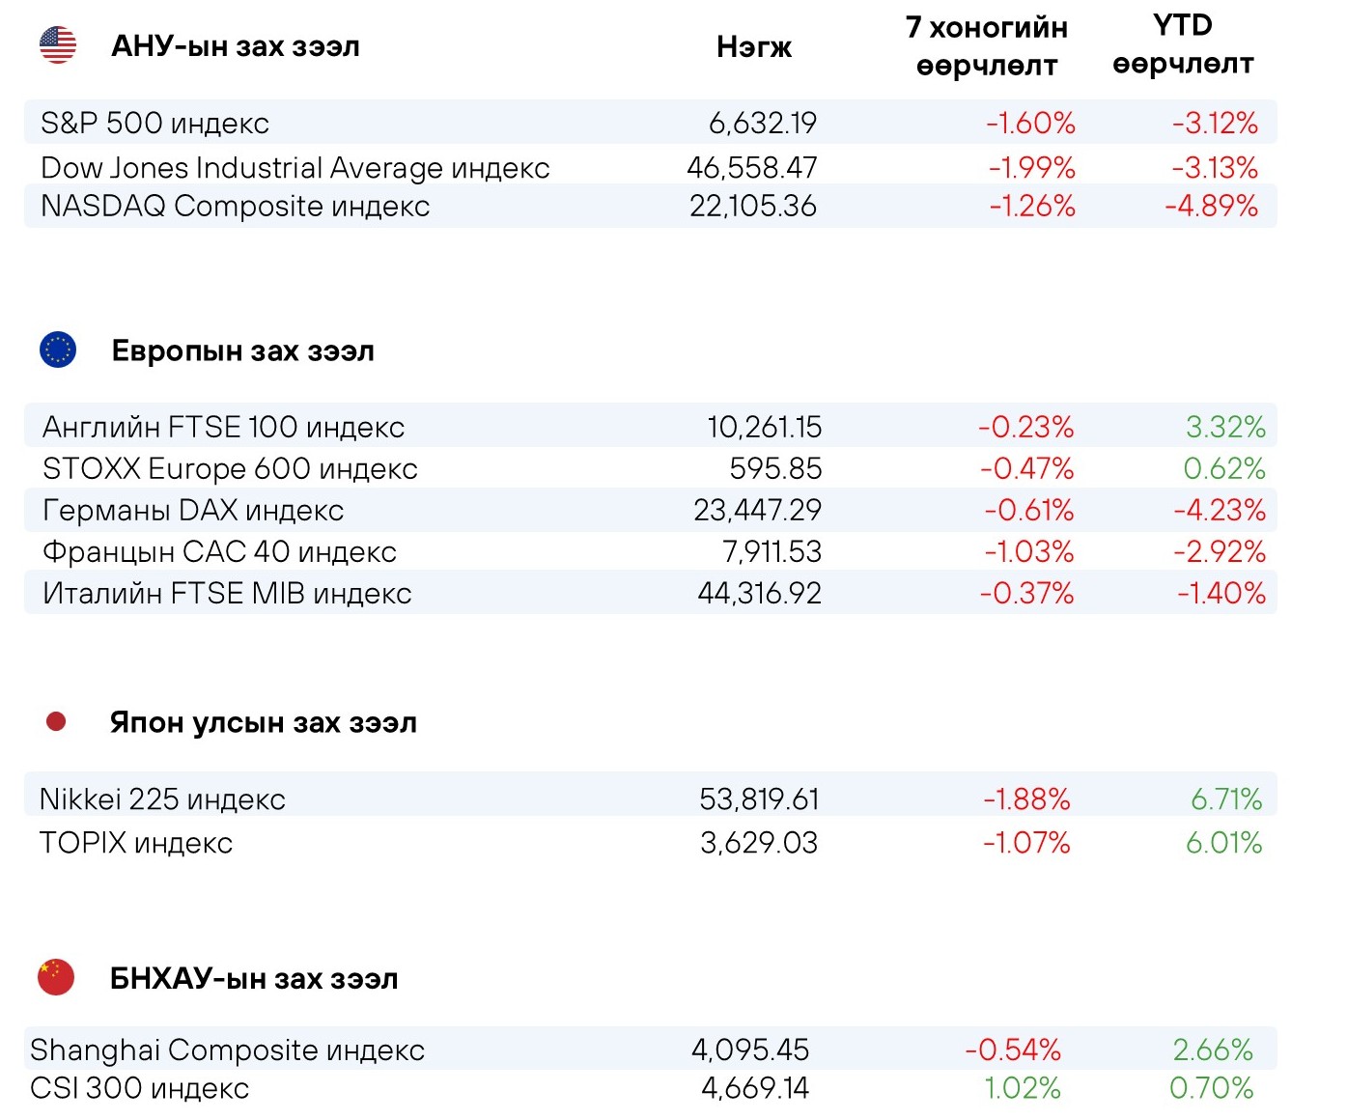Click the YTD өөрчлөлт column header
The height and width of the screenshot is (1120, 1347).
pyautogui.click(x=1183, y=44)
